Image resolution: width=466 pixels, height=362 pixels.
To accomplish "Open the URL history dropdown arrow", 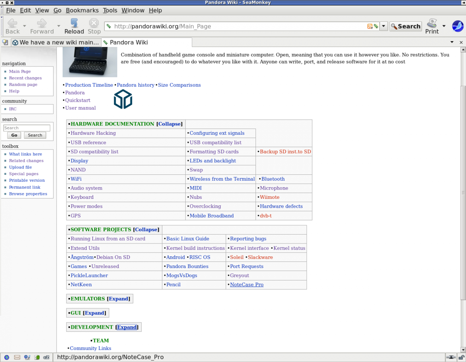I will [x=384, y=26].
